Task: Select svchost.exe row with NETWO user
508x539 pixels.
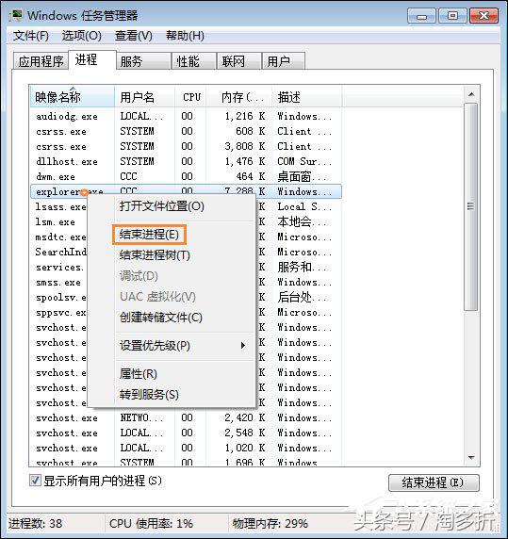Action: (x=186, y=418)
